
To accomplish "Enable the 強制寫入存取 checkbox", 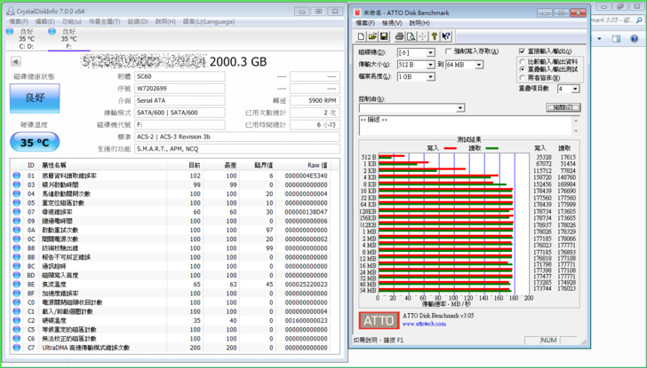I will coord(450,52).
